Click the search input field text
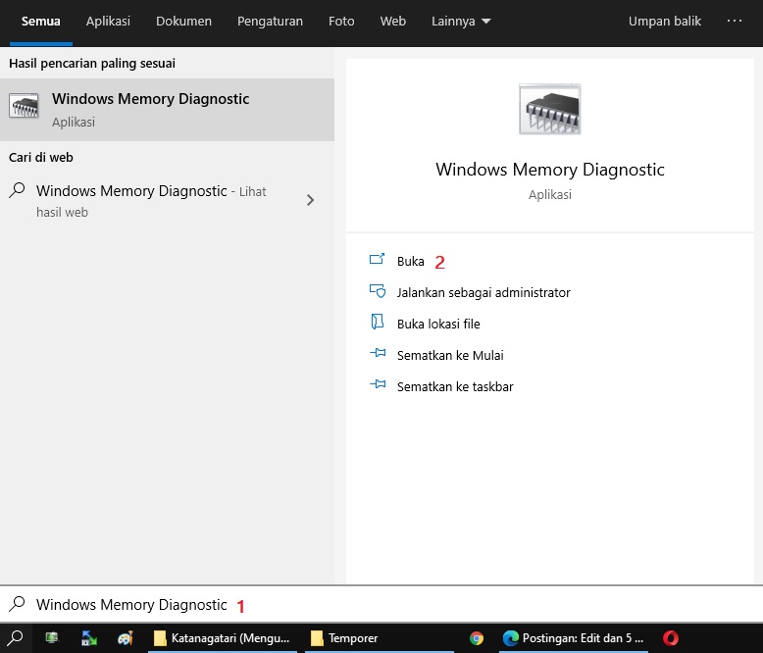This screenshot has width=763, height=653. pos(131,605)
